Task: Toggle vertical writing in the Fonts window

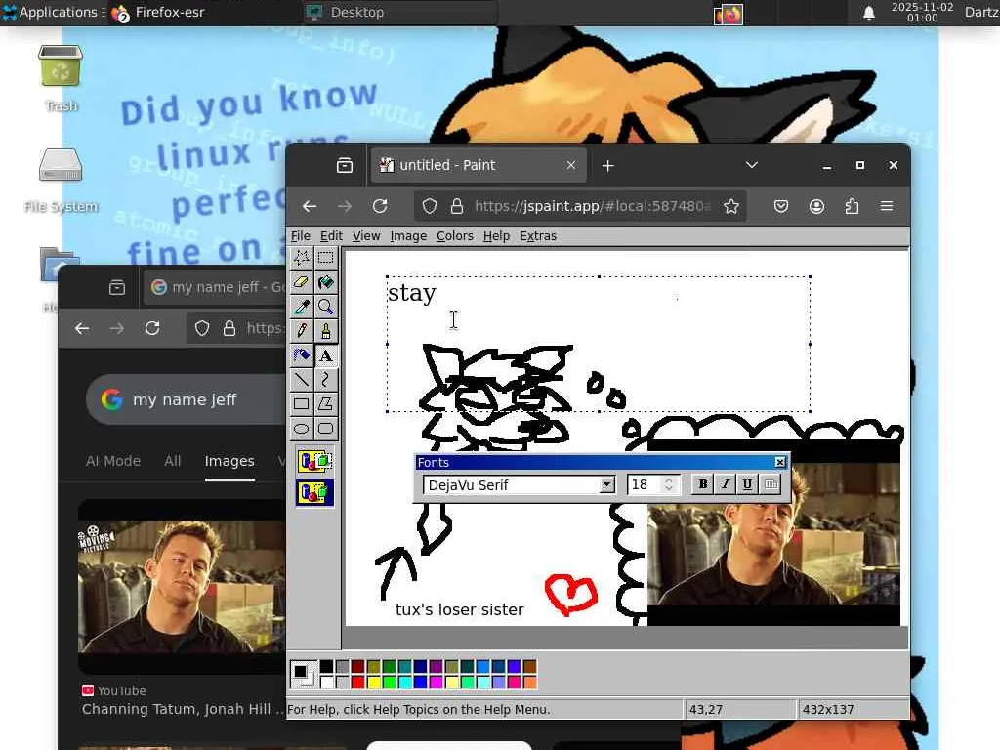Action: pyautogui.click(x=771, y=484)
